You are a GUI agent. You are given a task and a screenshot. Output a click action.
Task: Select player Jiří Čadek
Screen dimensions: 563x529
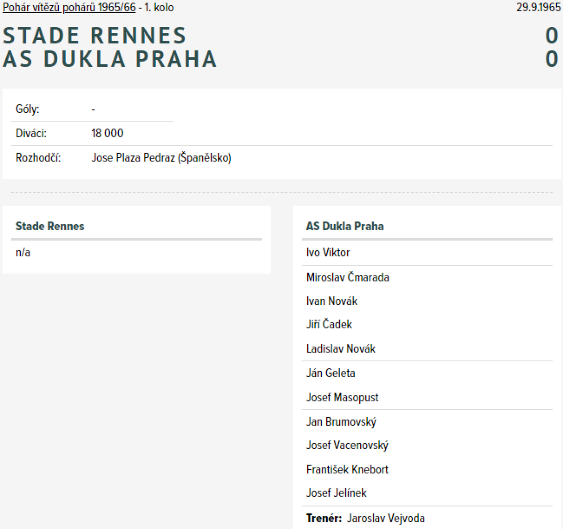pos(329,324)
